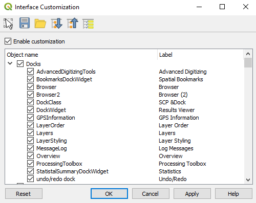
Task: Click the 'Processing Toolbox' label text
Action: (x=182, y=164)
